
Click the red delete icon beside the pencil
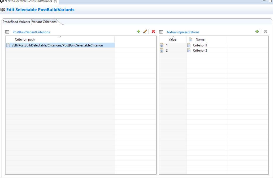153,31
